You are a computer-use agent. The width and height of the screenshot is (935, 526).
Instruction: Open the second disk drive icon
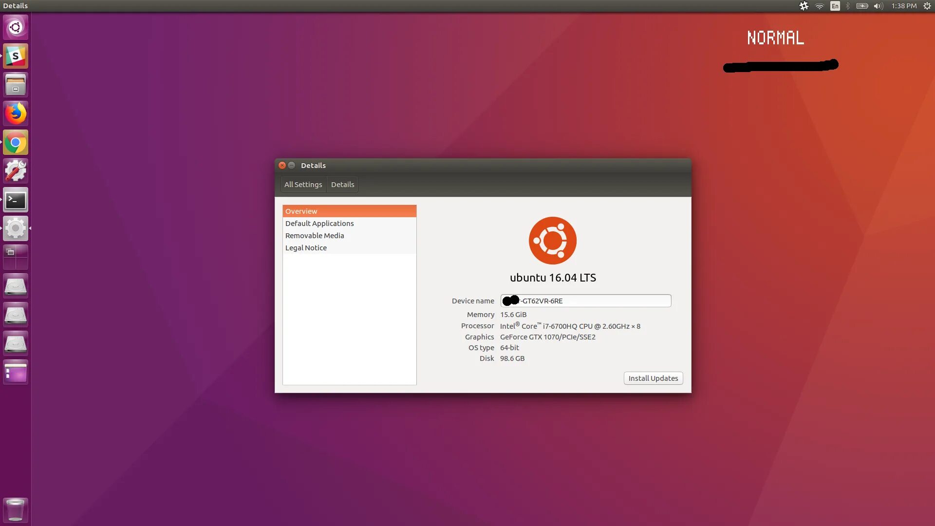point(16,315)
